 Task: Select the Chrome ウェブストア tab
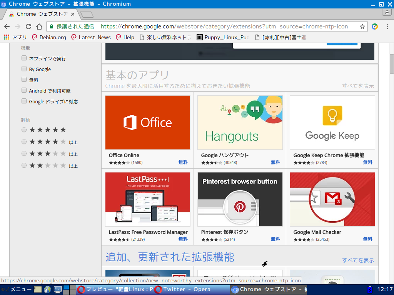click(x=42, y=14)
